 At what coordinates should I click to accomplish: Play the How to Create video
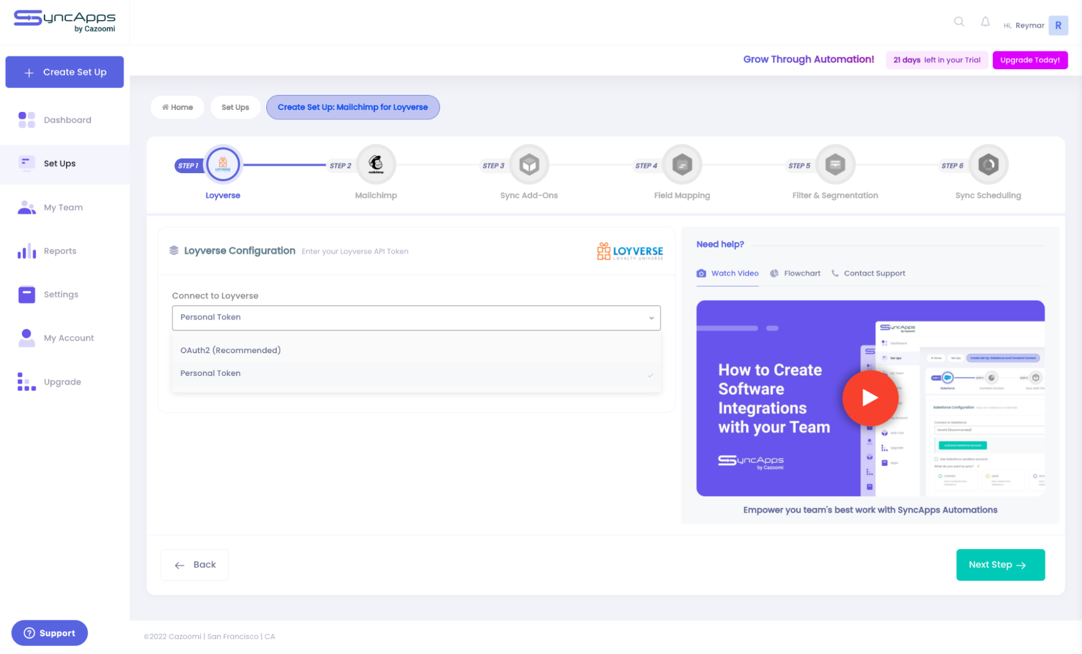coord(870,398)
